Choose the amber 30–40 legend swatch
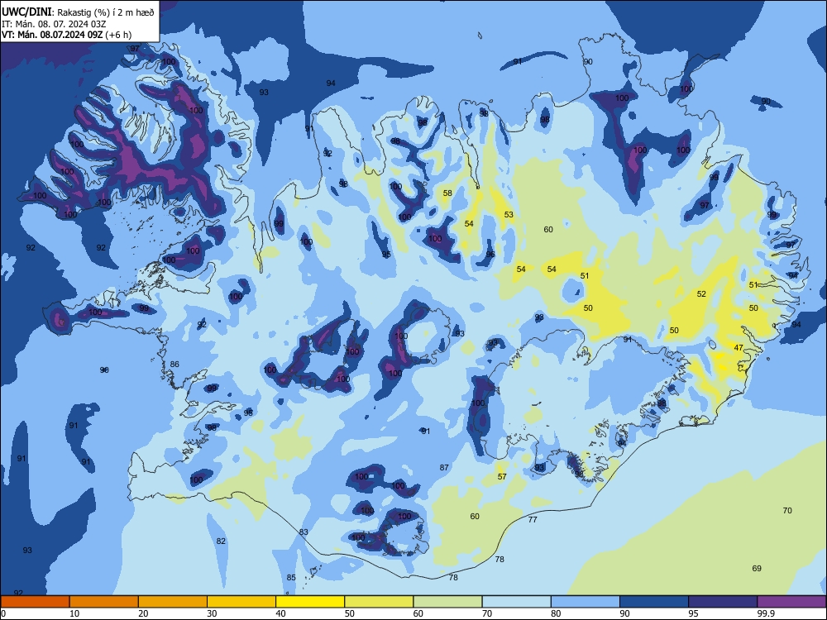This screenshot has height=620, width=827. tap(241, 602)
